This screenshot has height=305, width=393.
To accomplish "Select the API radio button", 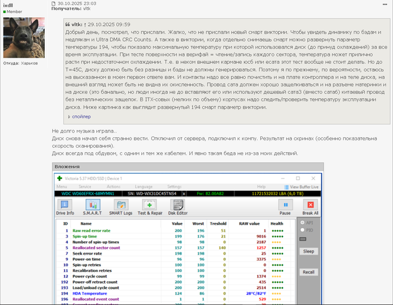I will point(302,223).
